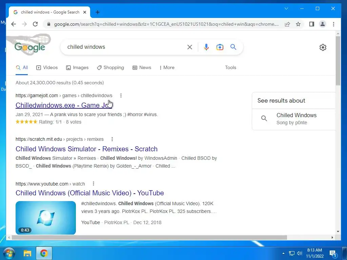Click the scroll up arrow

[x=338, y=34]
